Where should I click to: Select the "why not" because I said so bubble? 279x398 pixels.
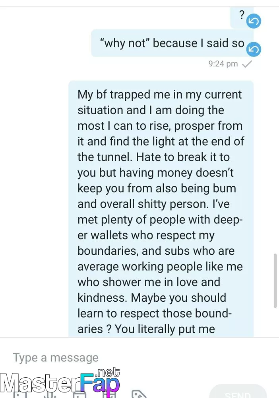tap(172, 43)
